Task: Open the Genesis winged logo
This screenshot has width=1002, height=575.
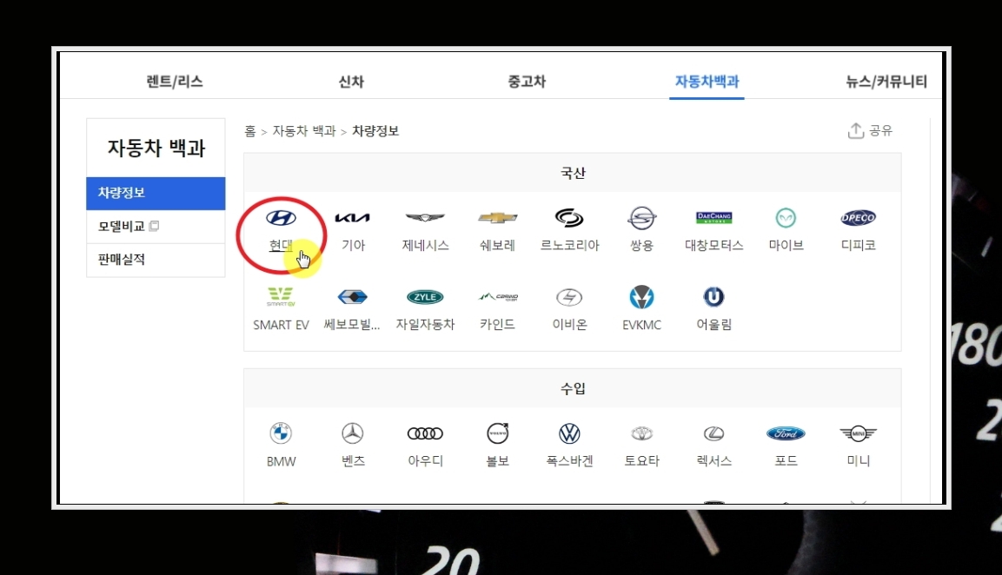Action: (425, 218)
